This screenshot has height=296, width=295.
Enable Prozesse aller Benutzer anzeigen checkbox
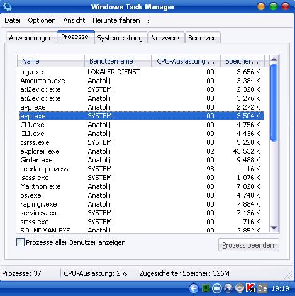pyautogui.click(x=20, y=242)
